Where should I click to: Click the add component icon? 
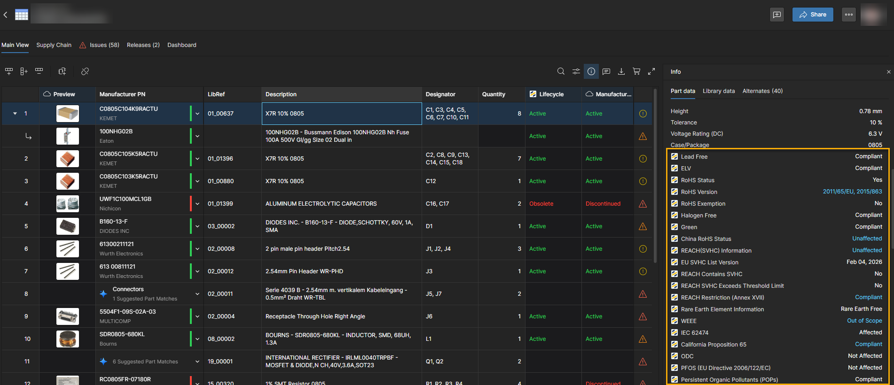[x=62, y=71]
